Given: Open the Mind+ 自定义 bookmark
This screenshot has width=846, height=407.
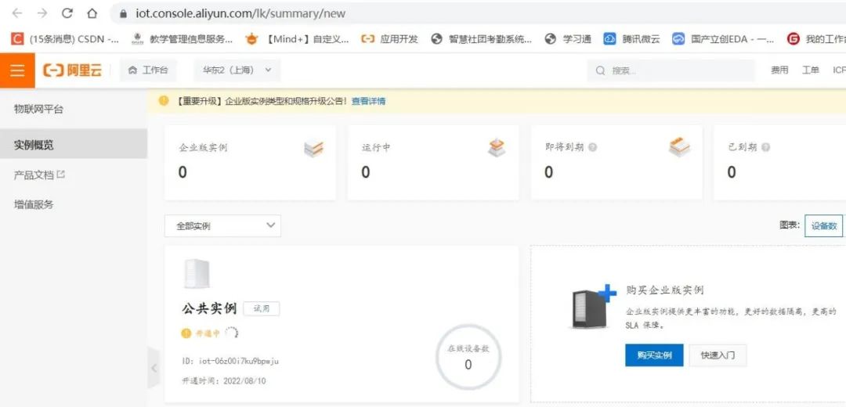Looking at the screenshot, I should click(x=298, y=39).
